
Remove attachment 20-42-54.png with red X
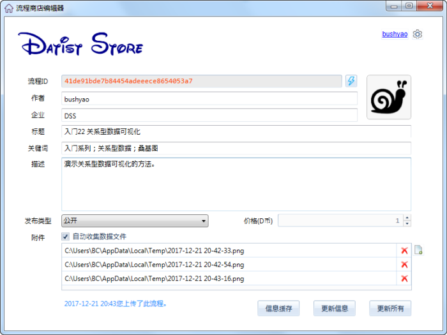click(x=404, y=265)
